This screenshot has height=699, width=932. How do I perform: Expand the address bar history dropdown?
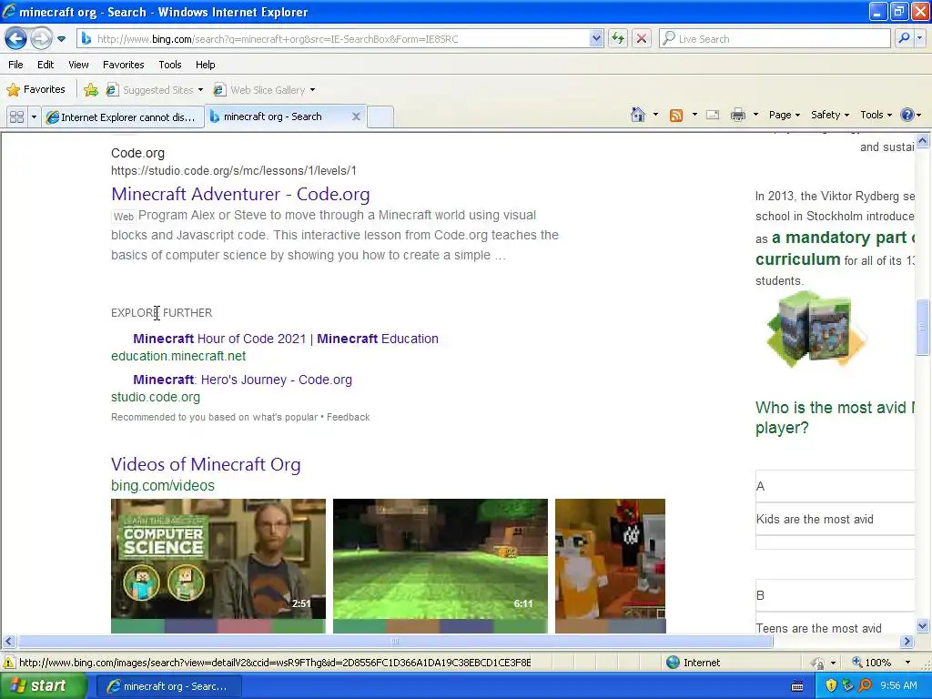pyautogui.click(x=597, y=38)
